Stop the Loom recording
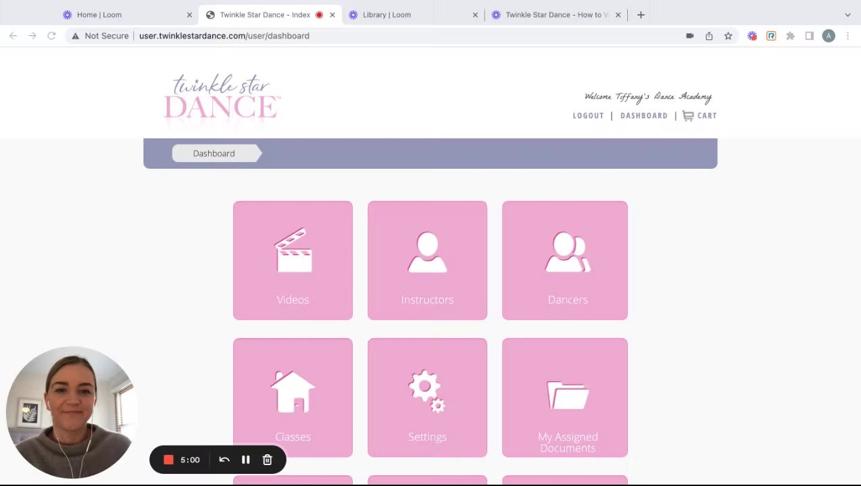Screen dimensions: 861x486 pos(168,460)
